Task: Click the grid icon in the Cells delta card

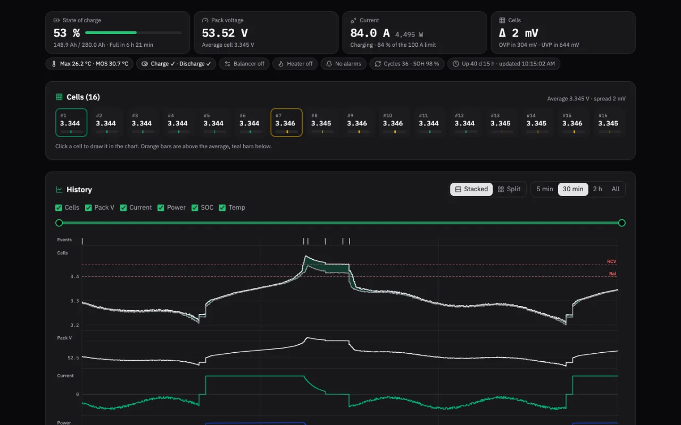Action: click(x=502, y=20)
